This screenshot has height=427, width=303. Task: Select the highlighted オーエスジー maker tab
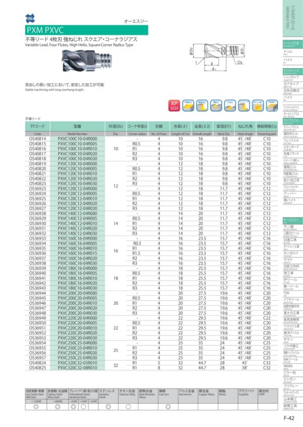coord(293,220)
